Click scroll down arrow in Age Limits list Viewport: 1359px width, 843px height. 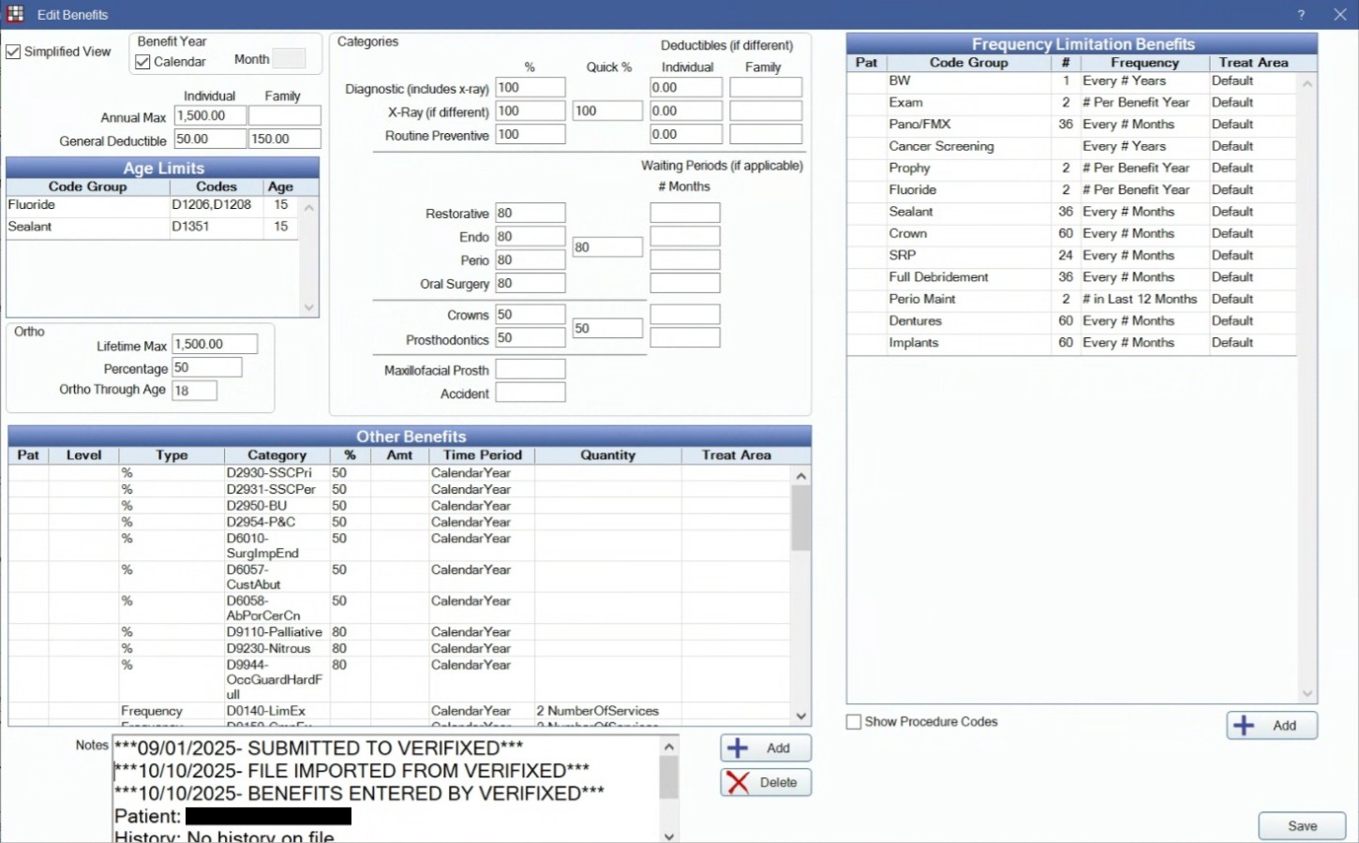[x=309, y=307]
